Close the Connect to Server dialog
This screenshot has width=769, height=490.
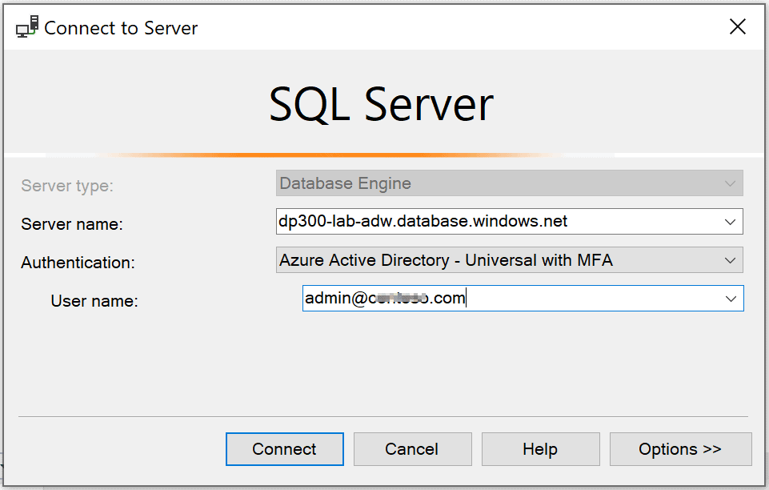click(737, 26)
